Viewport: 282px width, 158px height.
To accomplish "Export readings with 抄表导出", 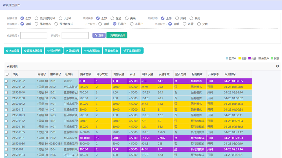I will pos(111,51).
